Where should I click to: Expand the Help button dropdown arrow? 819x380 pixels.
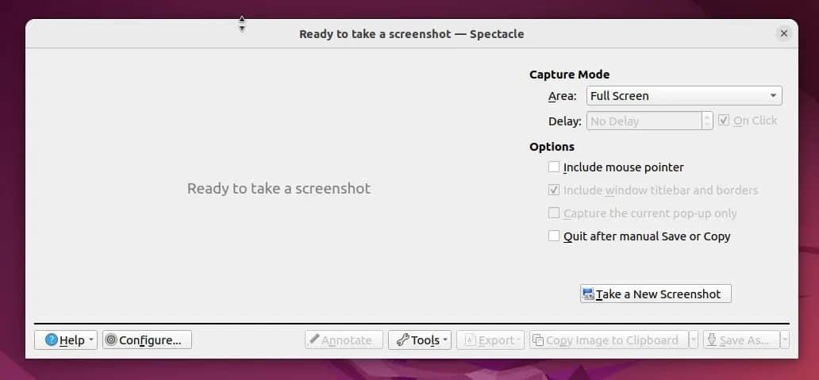[x=91, y=340]
